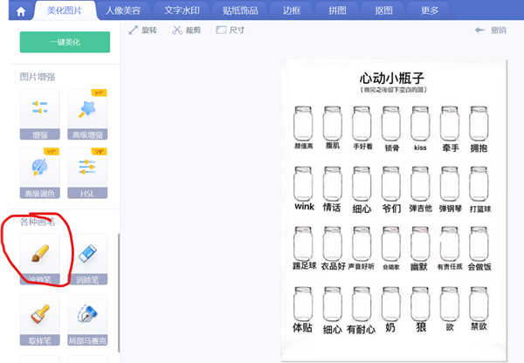Select the 取样笔 sampling brush tool
The width and height of the screenshot is (524, 363).
point(40,320)
